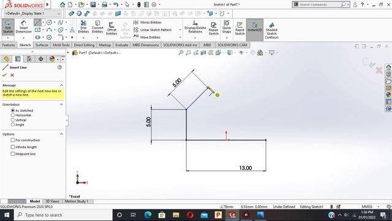Select the Vertical orientation radio
Viewport: 392px width, 221px height.
(x=13, y=120)
